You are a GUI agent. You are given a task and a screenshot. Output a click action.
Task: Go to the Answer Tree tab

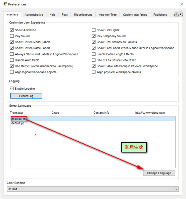point(108,15)
